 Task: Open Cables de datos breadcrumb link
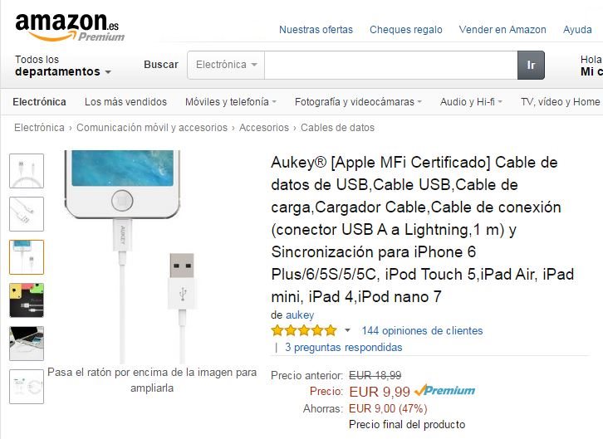337,128
